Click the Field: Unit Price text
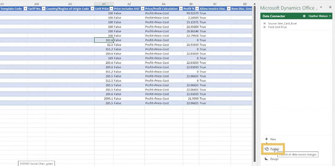Image resolution: width=335 pixels, height=166 pixels. tap(277, 27)
